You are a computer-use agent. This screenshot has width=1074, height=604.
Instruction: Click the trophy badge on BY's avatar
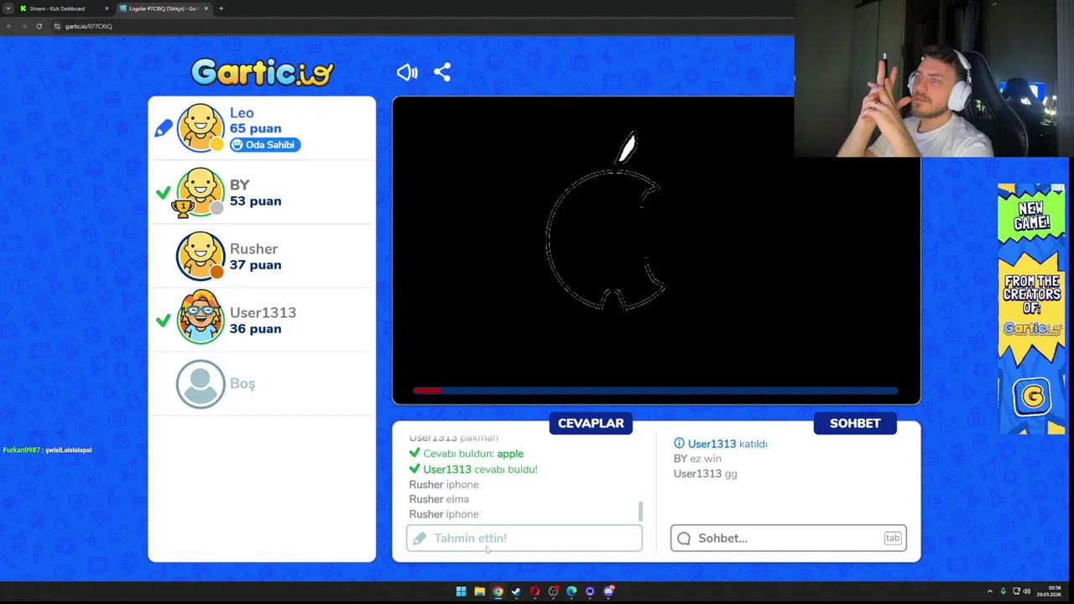point(182,208)
